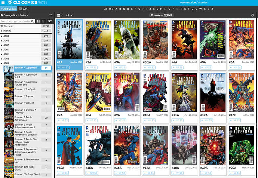This screenshot has height=178, width=258.
Task: Toggle the select box on #16A cover
Action: tap(116, 127)
